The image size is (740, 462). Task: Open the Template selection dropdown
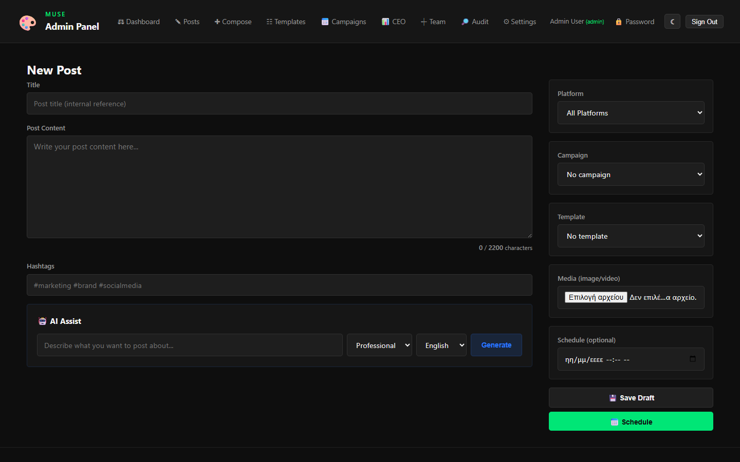(x=631, y=236)
